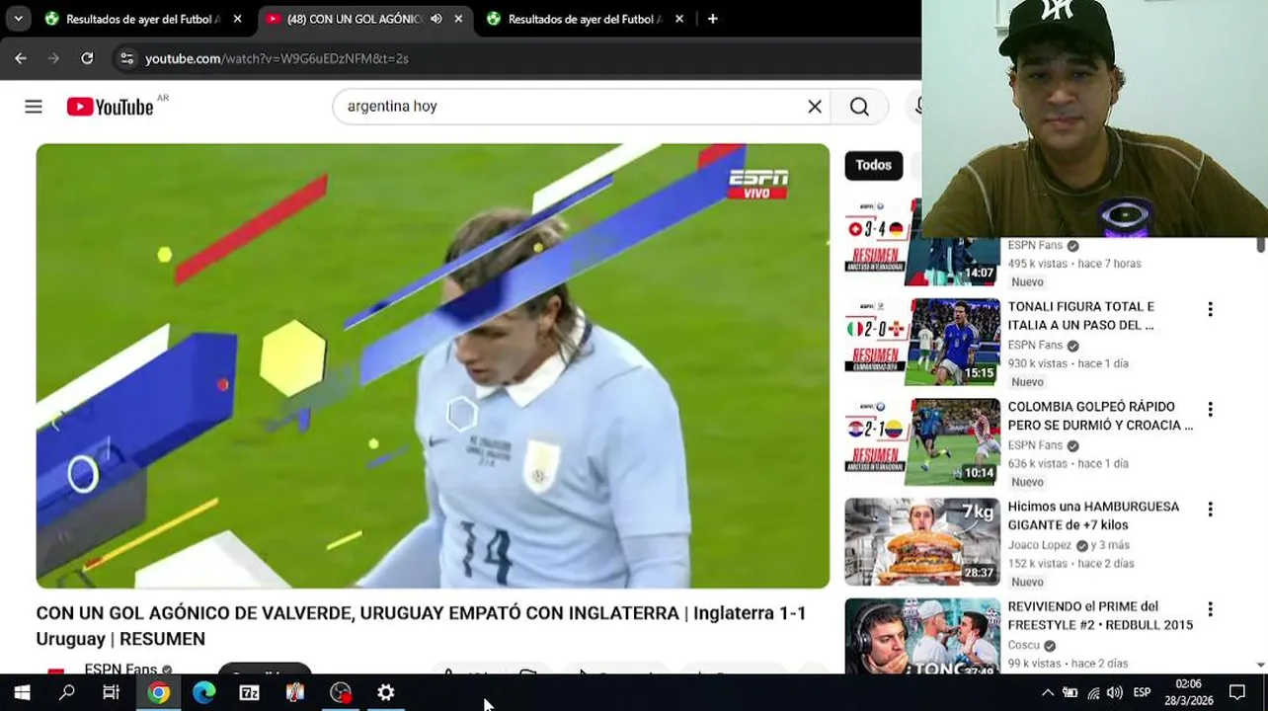Open options for HAMBURGUESA GIGANTE video
This screenshot has height=711, width=1268.
[1210, 509]
